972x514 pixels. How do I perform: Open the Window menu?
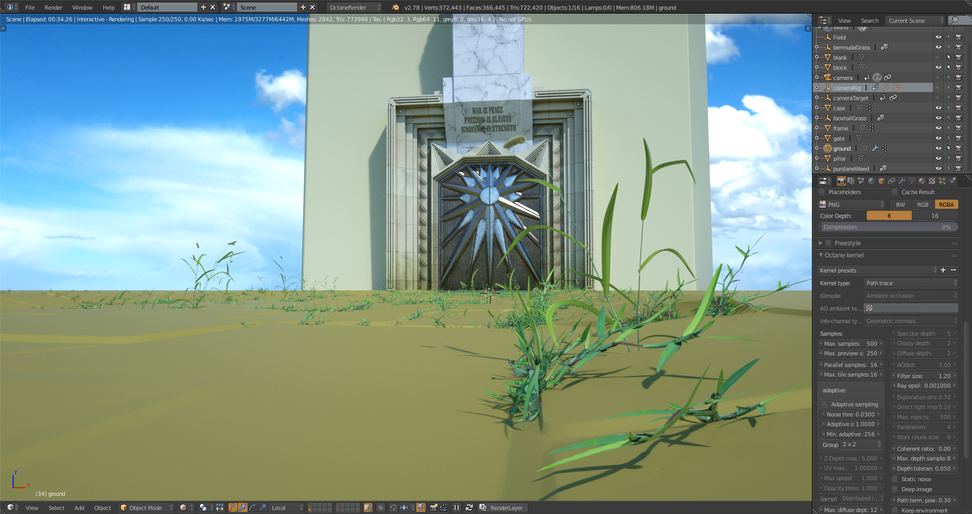pyautogui.click(x=82, y=7)
